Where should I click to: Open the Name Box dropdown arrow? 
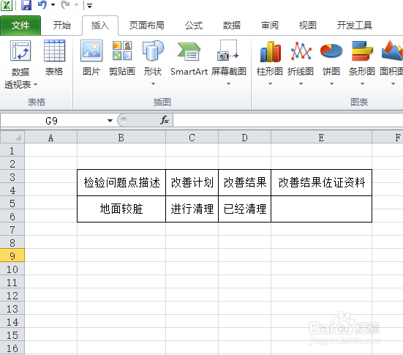point(110,120)
